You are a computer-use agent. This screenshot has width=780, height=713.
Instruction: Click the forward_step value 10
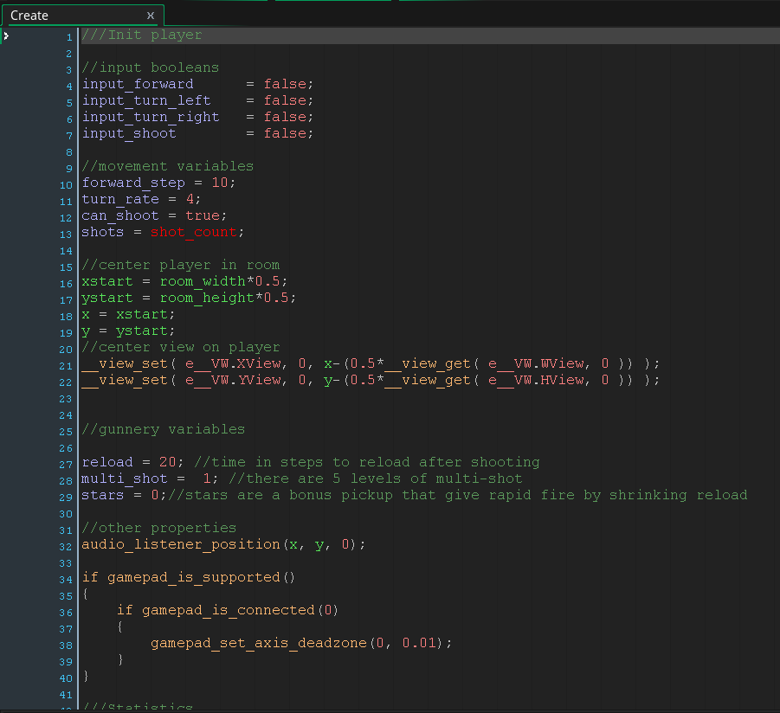(219, 183)
